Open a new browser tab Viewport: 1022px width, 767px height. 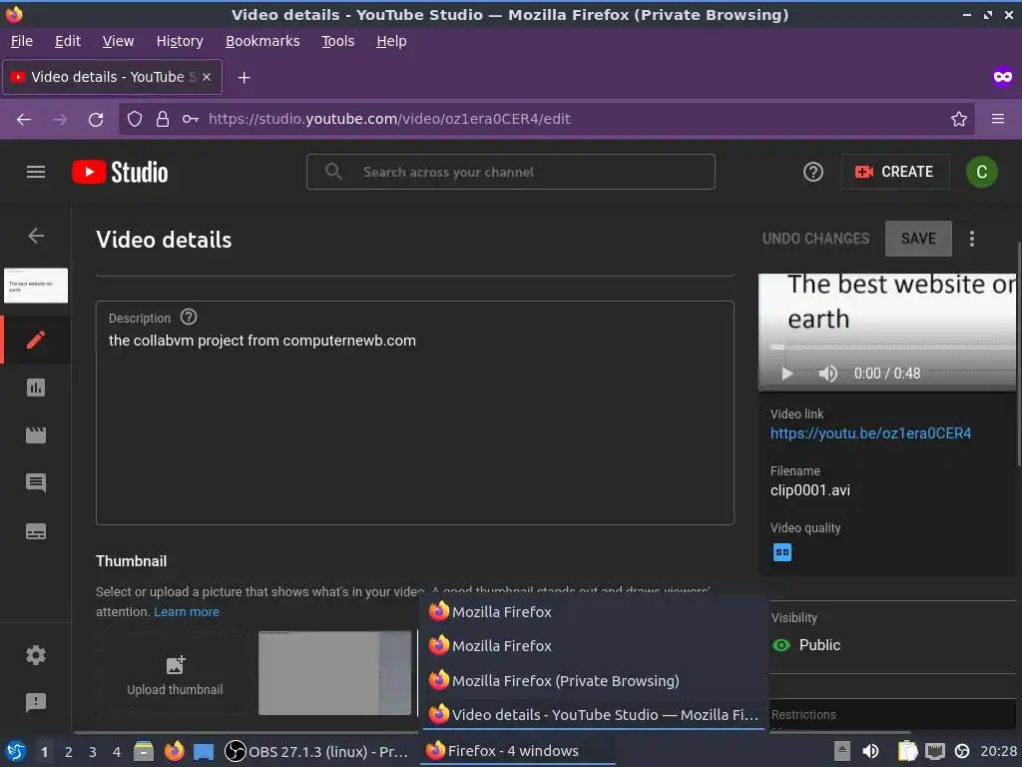pos(244,78)
